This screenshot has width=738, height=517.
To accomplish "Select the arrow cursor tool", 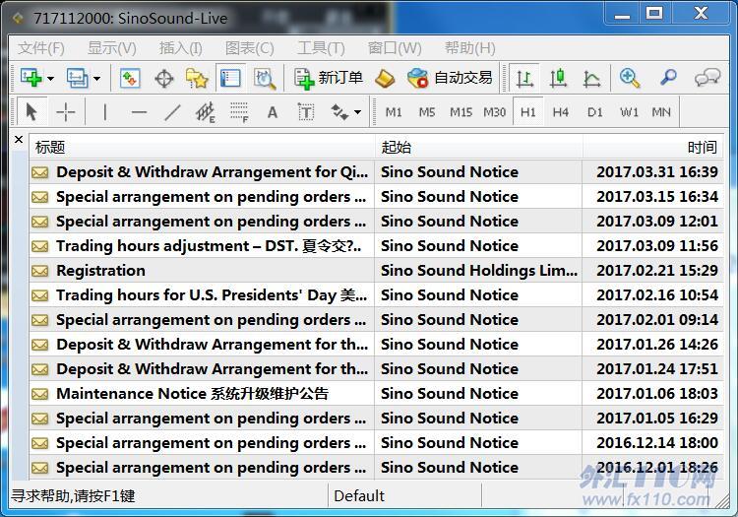I will click(31, 112).
